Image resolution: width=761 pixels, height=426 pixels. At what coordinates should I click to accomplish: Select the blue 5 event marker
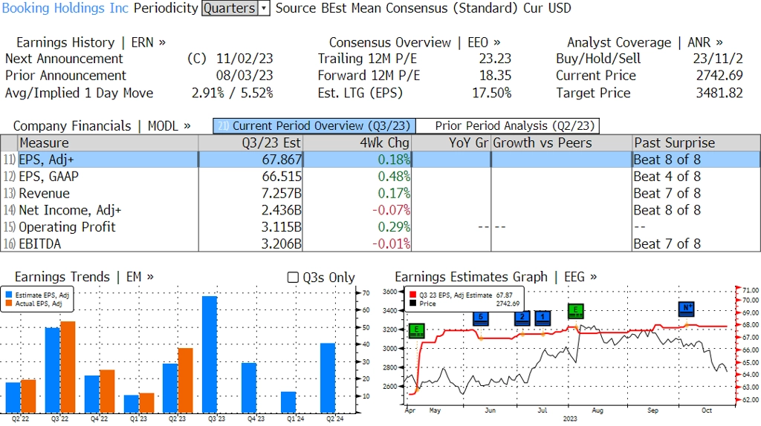point(481,318)
